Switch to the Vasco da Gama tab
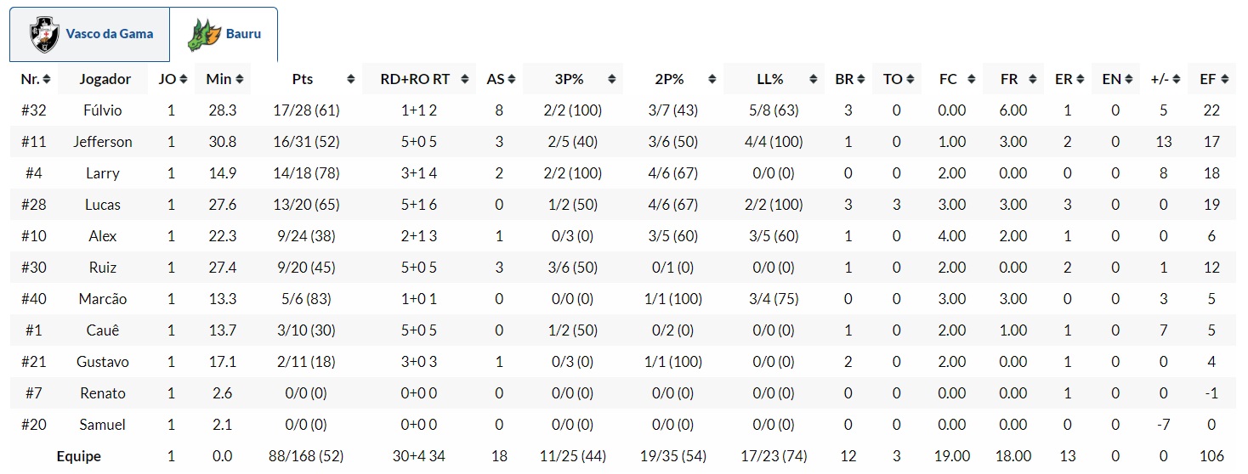Screen dimensions: 1248x474 click(x=89, y=35)
